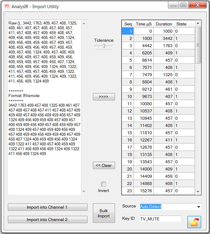Click duration cell 461
This screenshot has height=234, width=210.
pyautogui.click(x=164, y=89)
